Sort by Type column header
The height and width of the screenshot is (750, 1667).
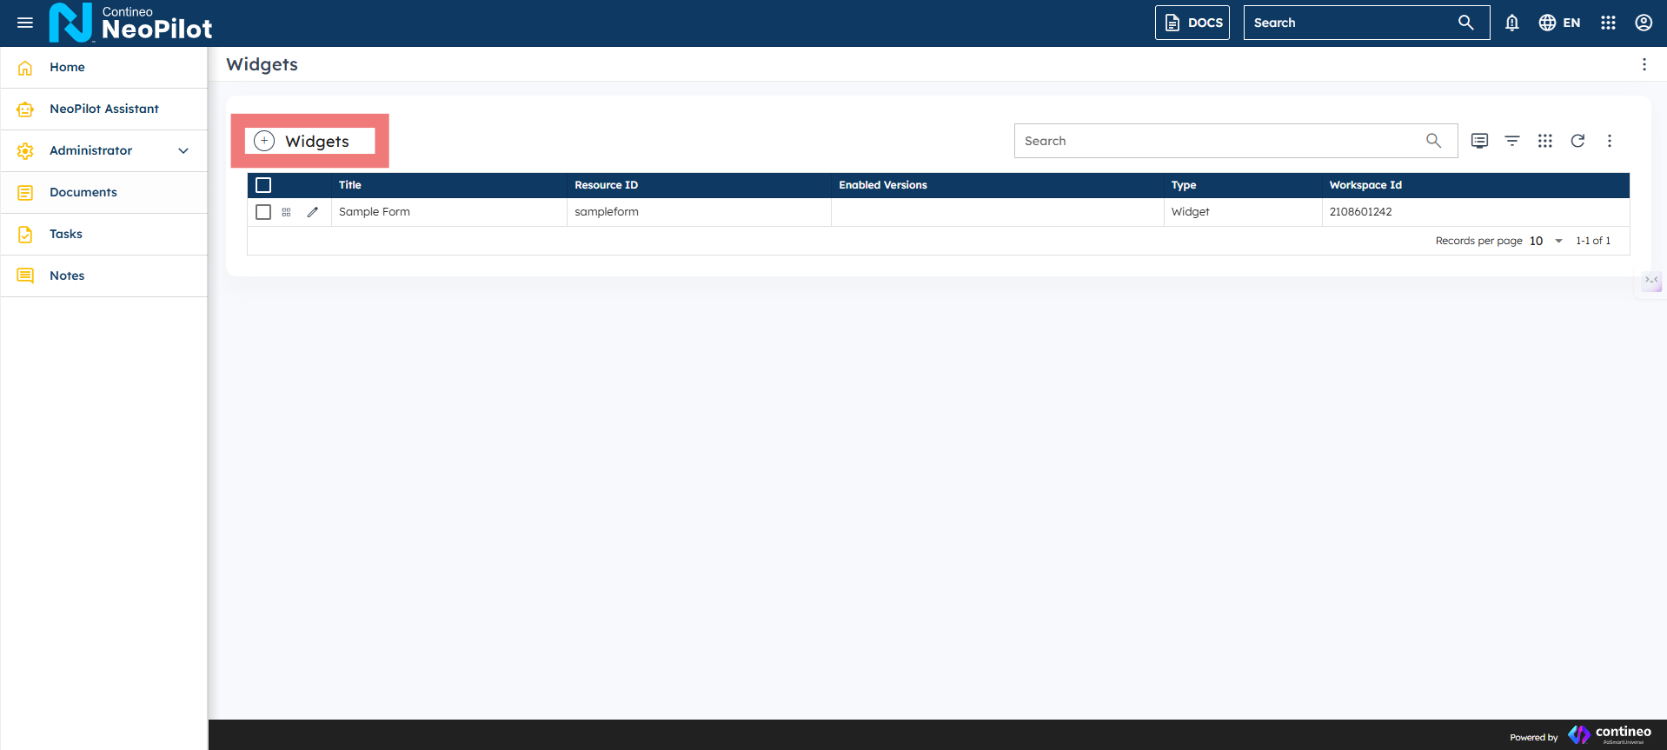tap(1184, 185)
